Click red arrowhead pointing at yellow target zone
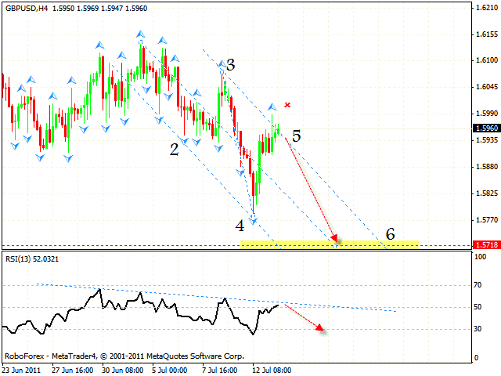This screenshot has height=376, width=501. (334, 238)
